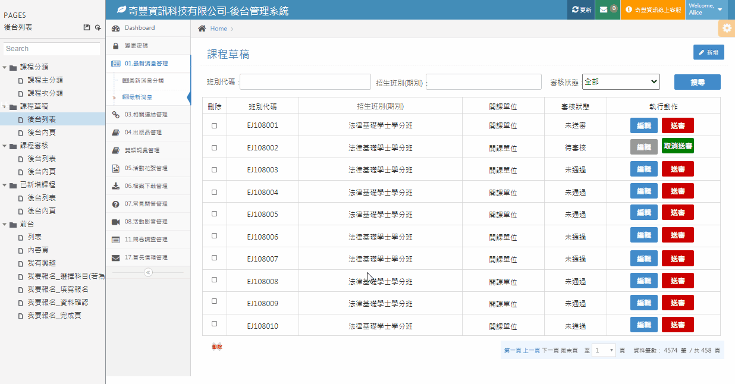Open the page number dropdown showing 1
Viewport: 735px width, 384px height.
pos(604,350)
